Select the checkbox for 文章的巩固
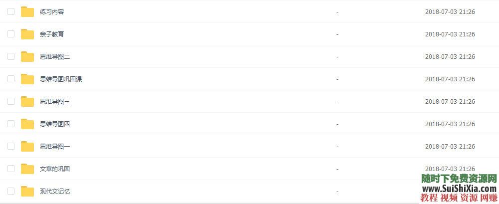Screen dimensions: 499x204 (11, 169)
